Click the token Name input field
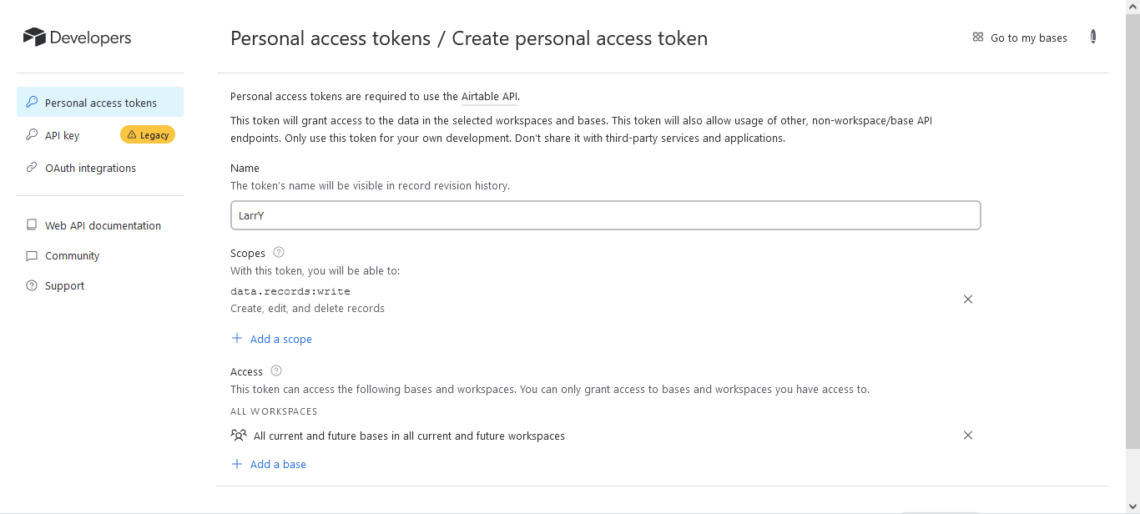This screenshot has width=1140, height=514. pos(605,215)
